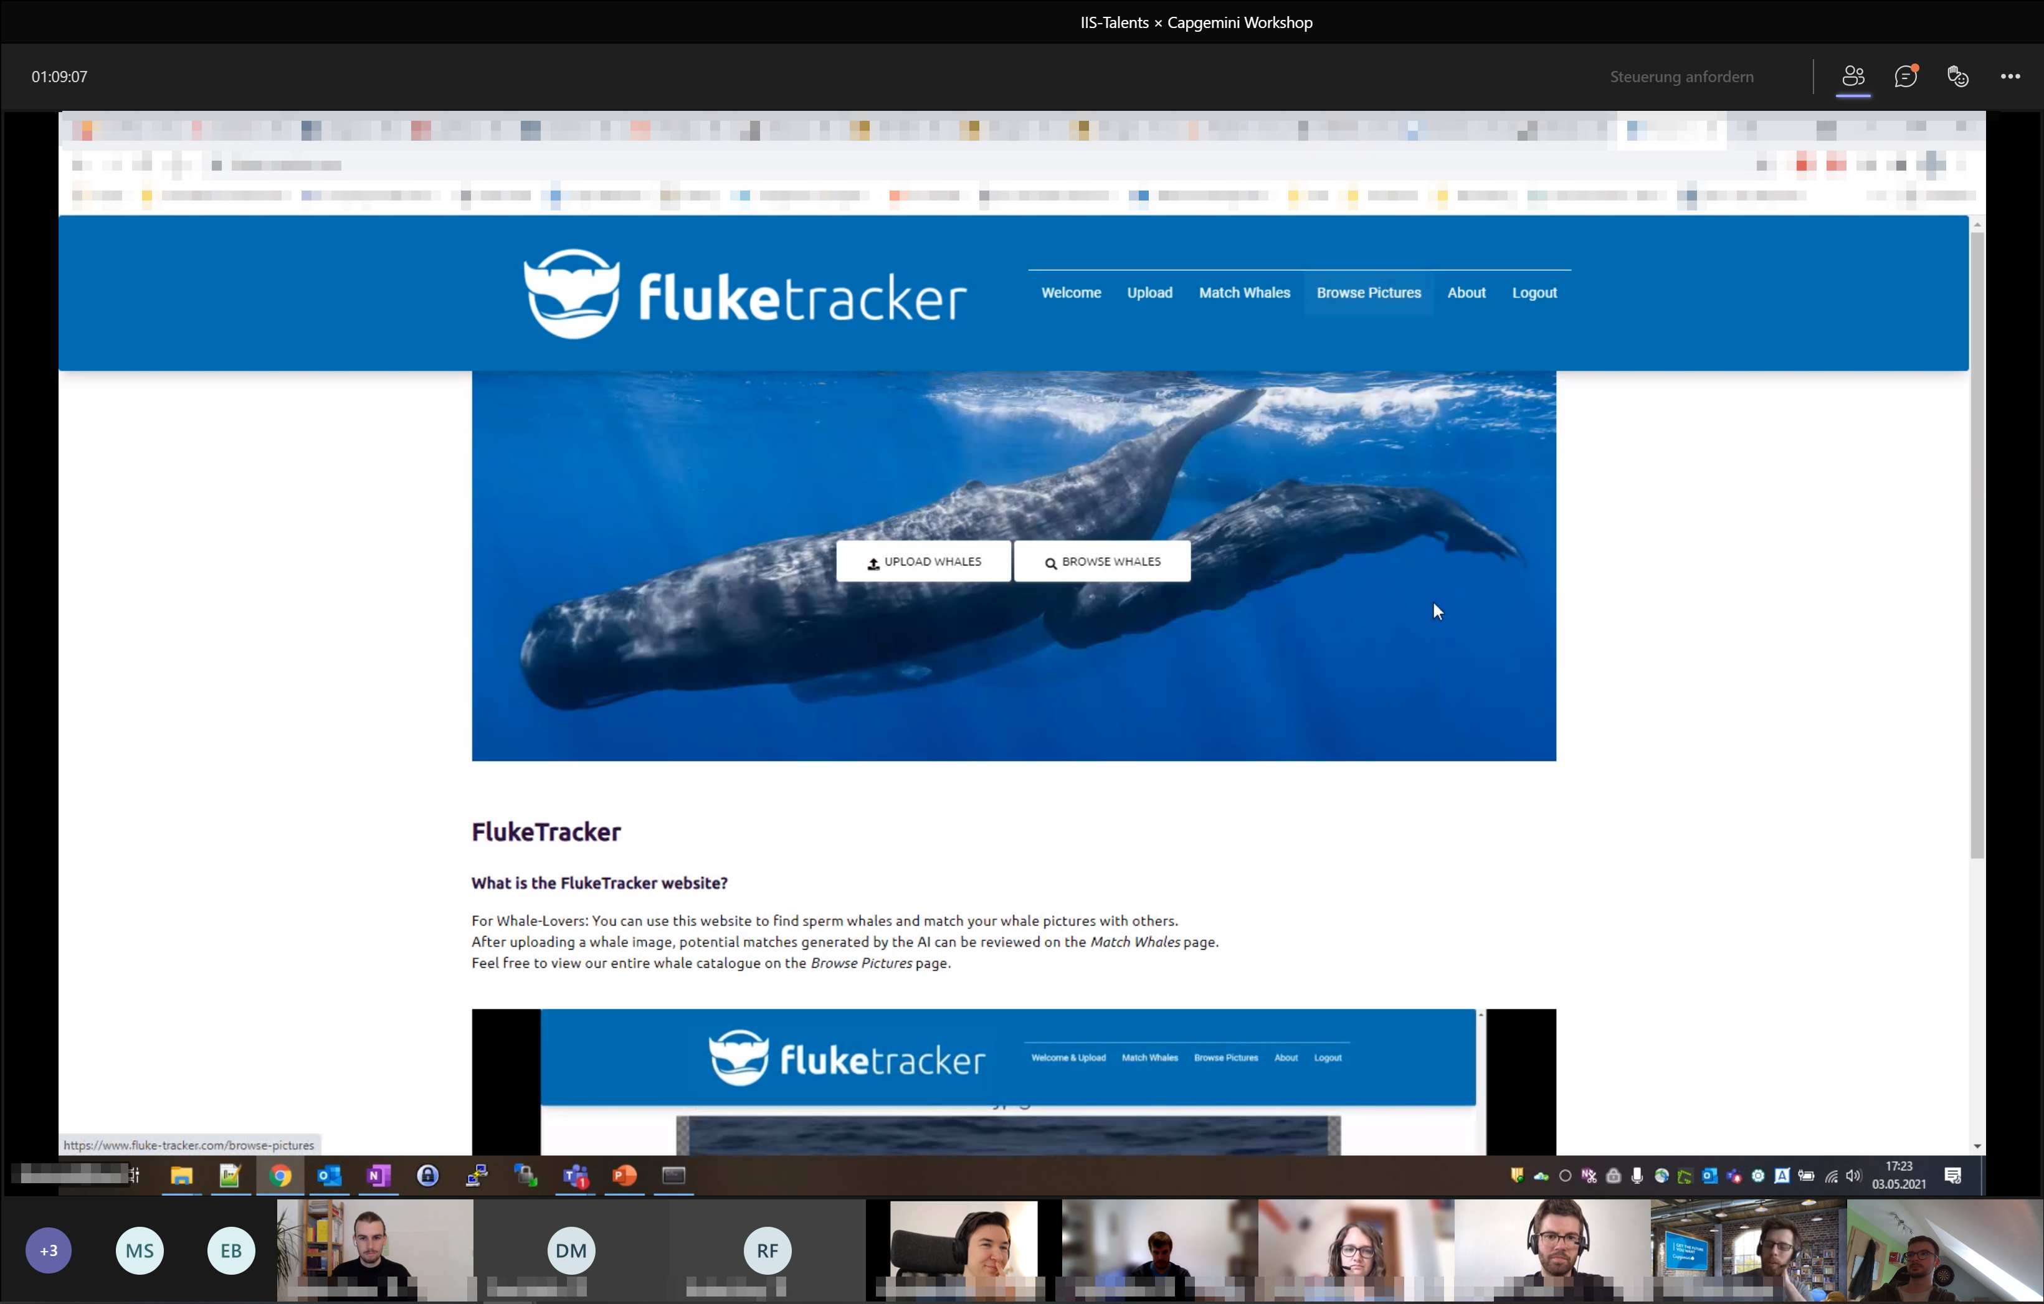Open Chrome from the taskbar
The width and height of the screenshot is (2044, 1304).
click(280, 1175)
